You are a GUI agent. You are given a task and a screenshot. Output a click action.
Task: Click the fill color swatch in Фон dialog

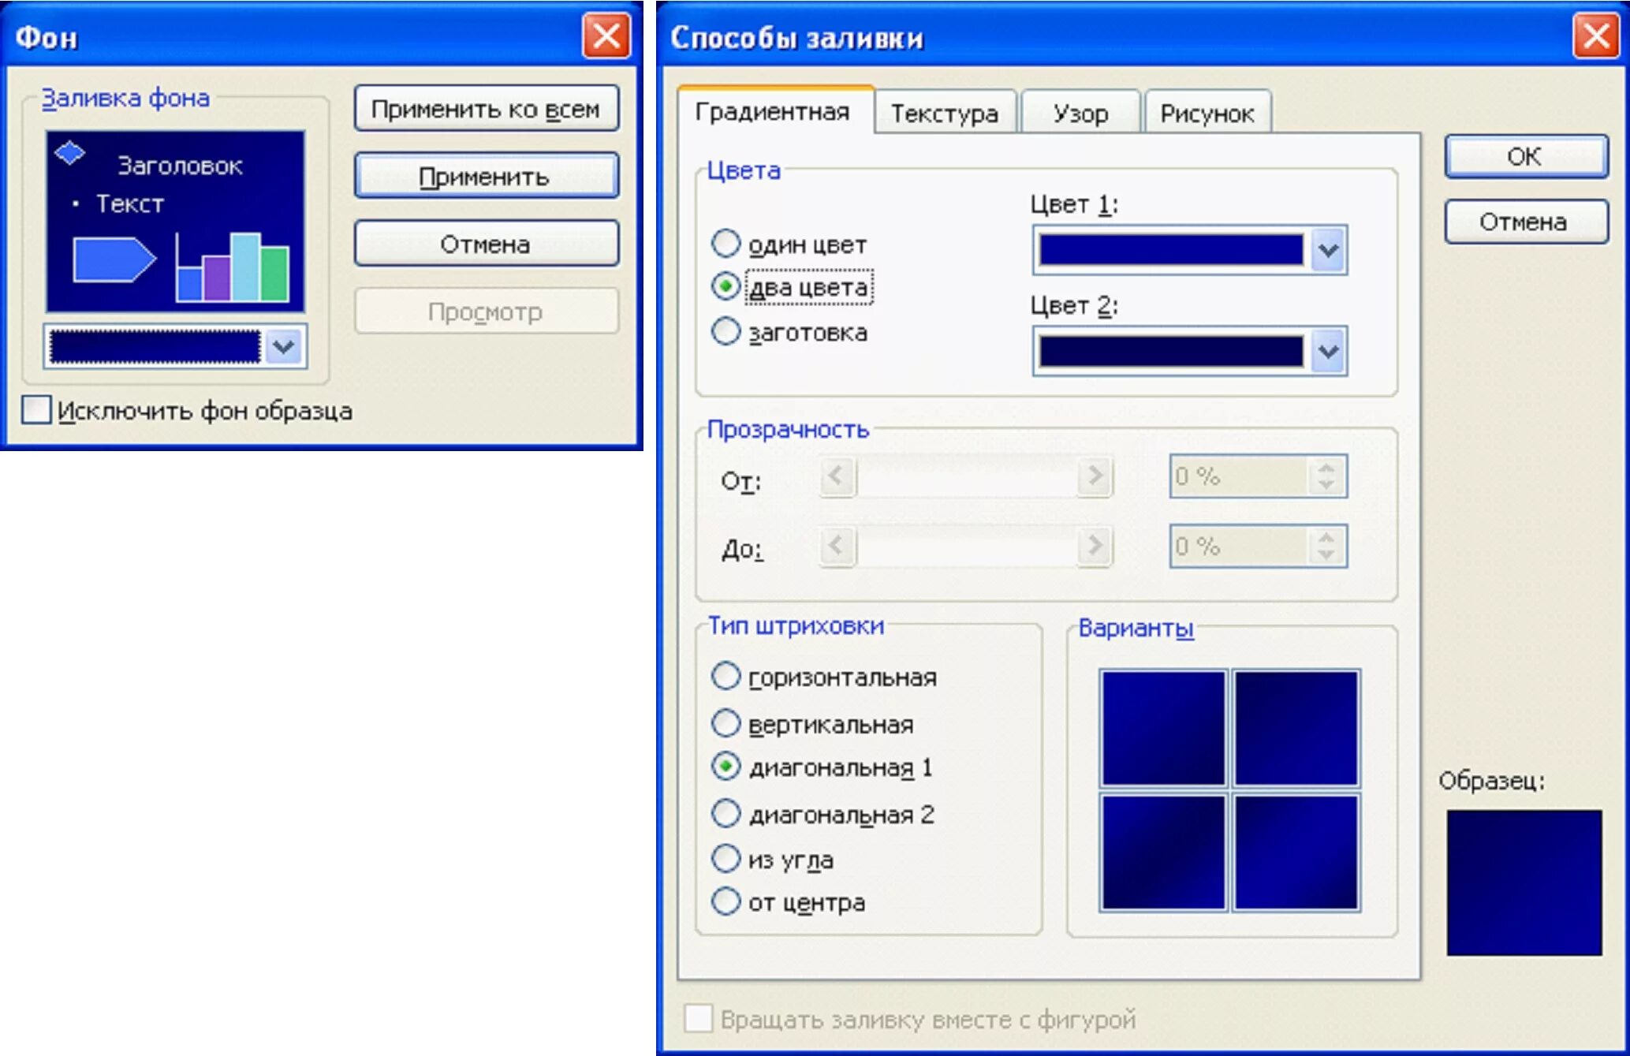point(155,346)
